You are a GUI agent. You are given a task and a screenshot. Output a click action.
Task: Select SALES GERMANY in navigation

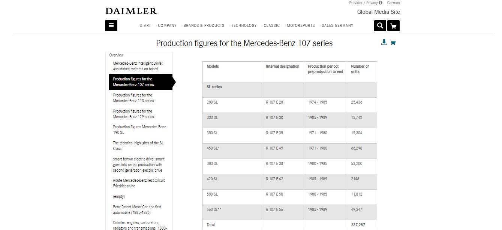pyautogui.click(x=337, y=25)
